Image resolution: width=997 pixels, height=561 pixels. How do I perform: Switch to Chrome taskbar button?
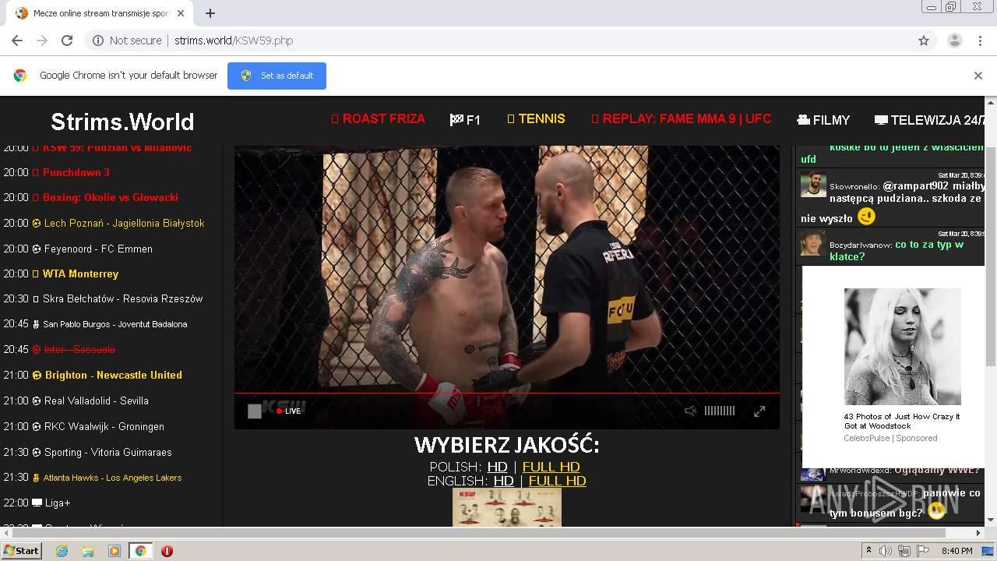pos(140,551)
